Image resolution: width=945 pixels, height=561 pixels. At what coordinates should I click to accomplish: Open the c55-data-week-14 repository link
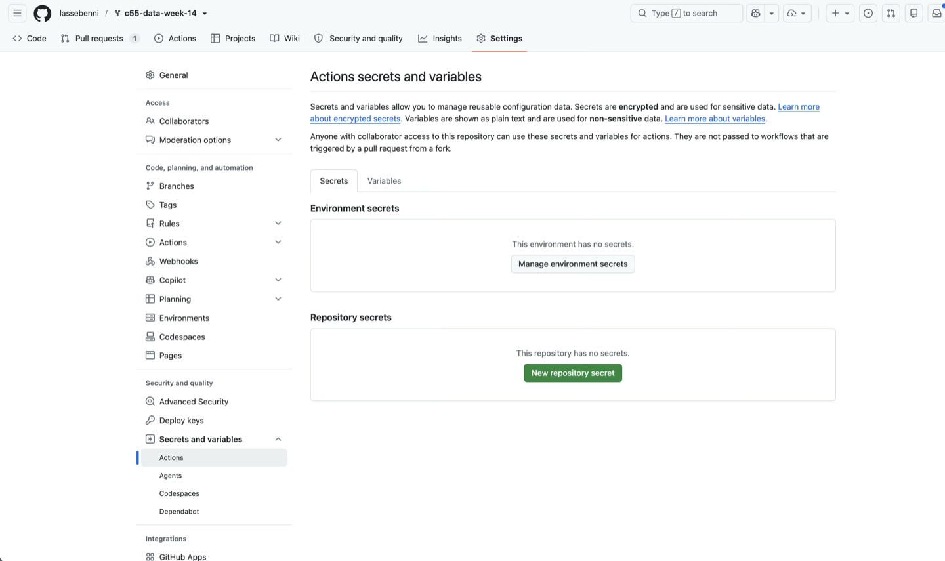click(x=160, y=13)
